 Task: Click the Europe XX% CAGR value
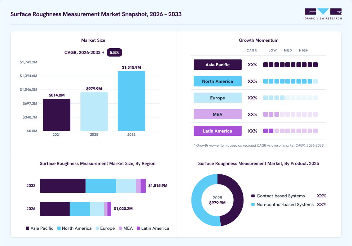252,98
